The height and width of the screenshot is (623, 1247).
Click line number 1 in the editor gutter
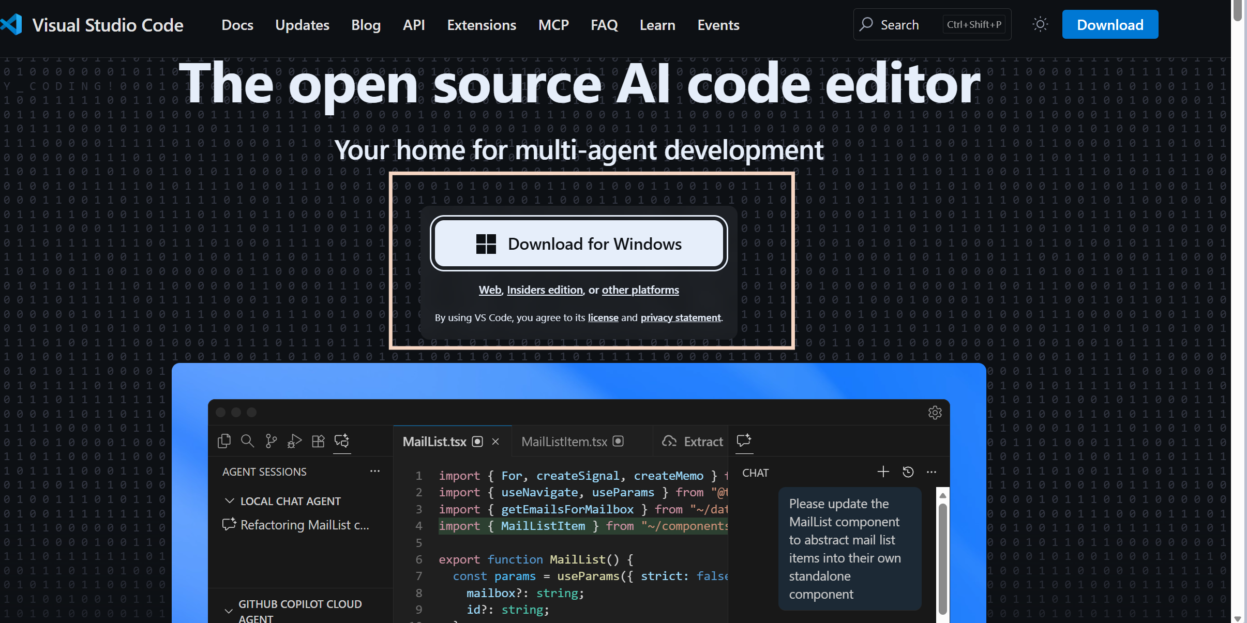click(x=418, y=475)
